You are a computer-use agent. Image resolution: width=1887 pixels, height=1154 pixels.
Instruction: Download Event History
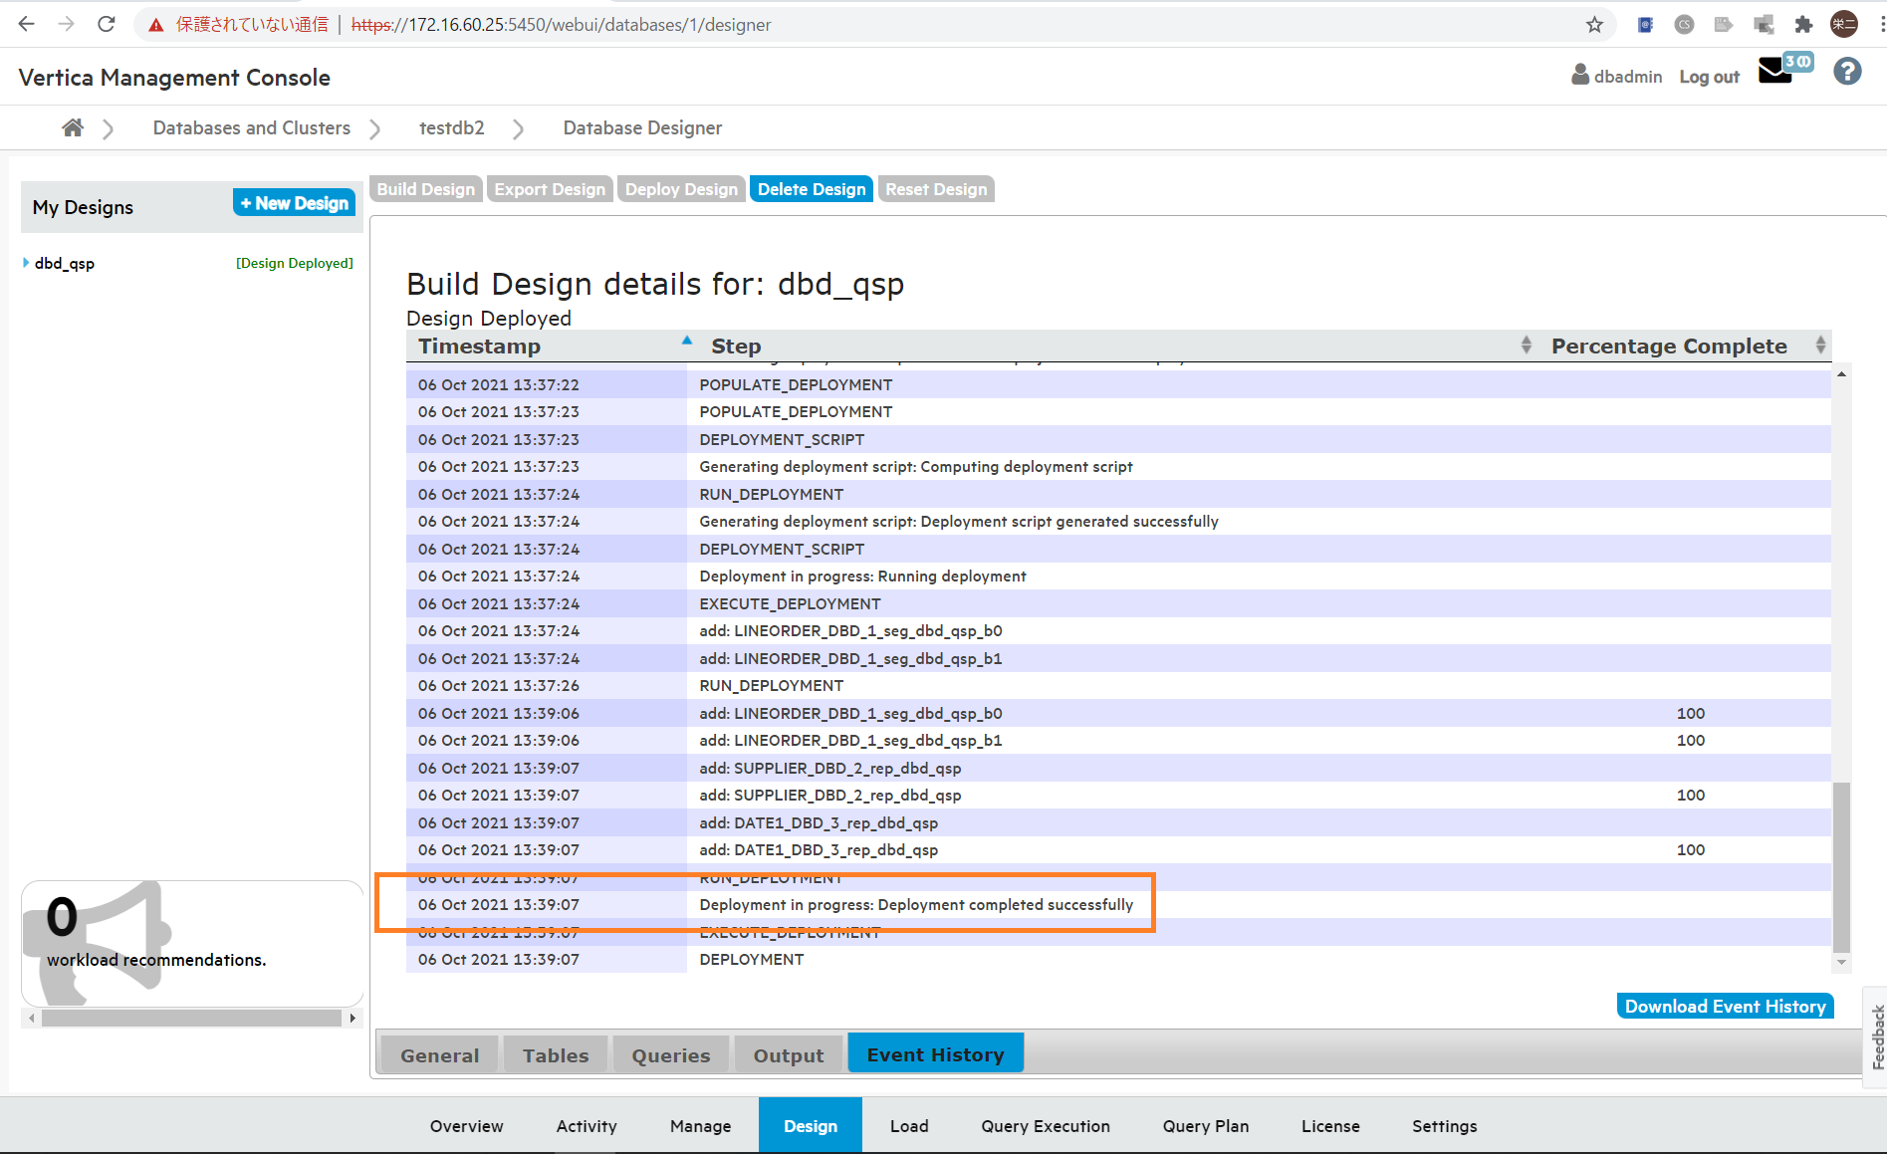pyautogui.click(x=1726, y=1007)
